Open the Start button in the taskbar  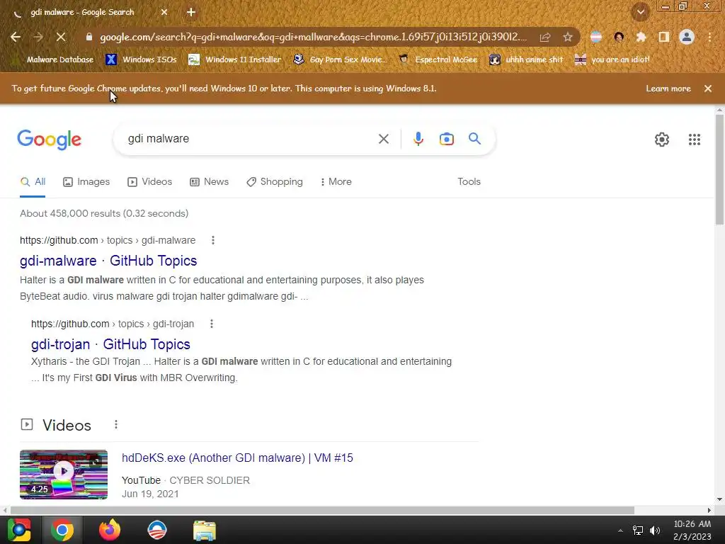(x=19, y=530)
